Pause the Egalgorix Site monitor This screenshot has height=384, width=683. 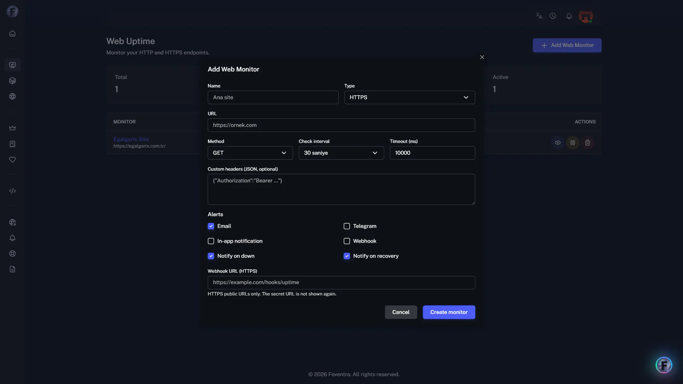pos(573,143)
